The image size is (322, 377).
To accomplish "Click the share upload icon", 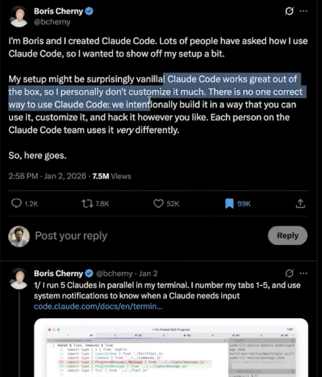I will 300,203.
